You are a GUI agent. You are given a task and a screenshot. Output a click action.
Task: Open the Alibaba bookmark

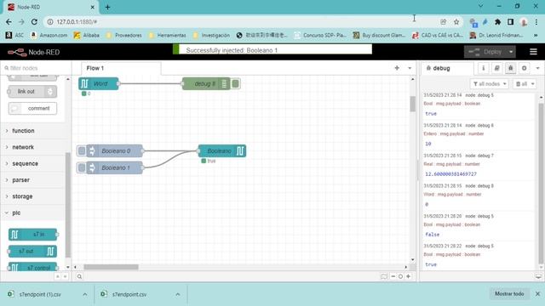(x=87, y=35)
